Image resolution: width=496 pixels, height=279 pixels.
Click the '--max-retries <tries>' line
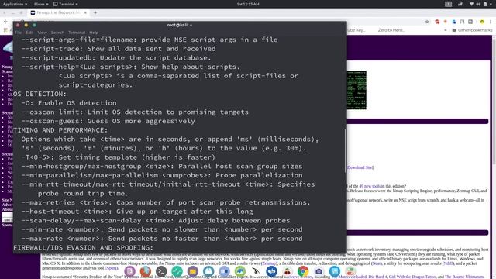tap(166, 202)
